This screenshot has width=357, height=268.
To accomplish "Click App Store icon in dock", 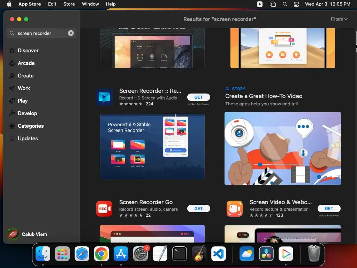I will (121, 254).
